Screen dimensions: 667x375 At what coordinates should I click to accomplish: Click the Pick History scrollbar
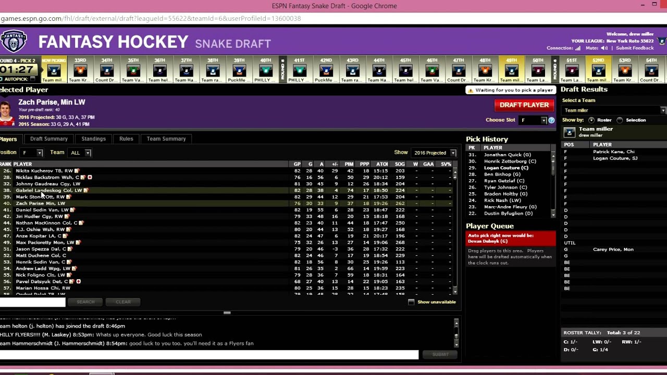[553, 184]
